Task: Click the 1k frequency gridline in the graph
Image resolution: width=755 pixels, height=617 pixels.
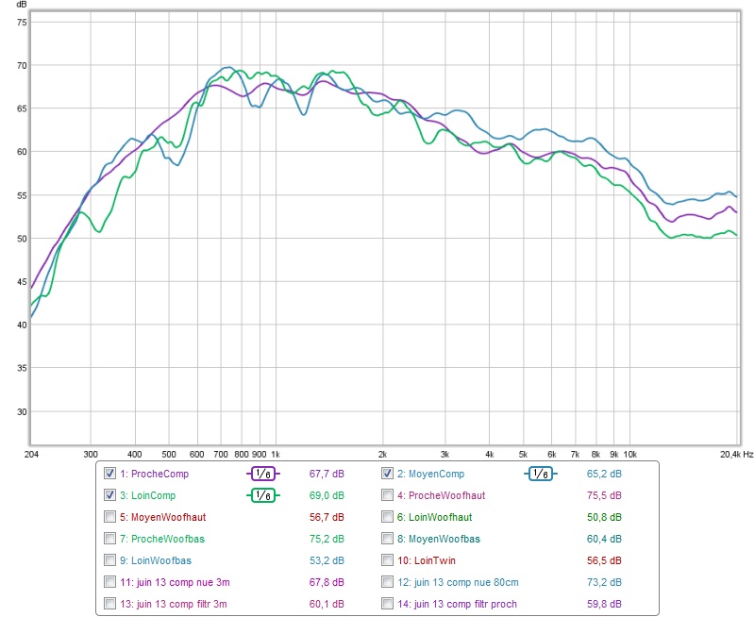Action: pos(275,236)
